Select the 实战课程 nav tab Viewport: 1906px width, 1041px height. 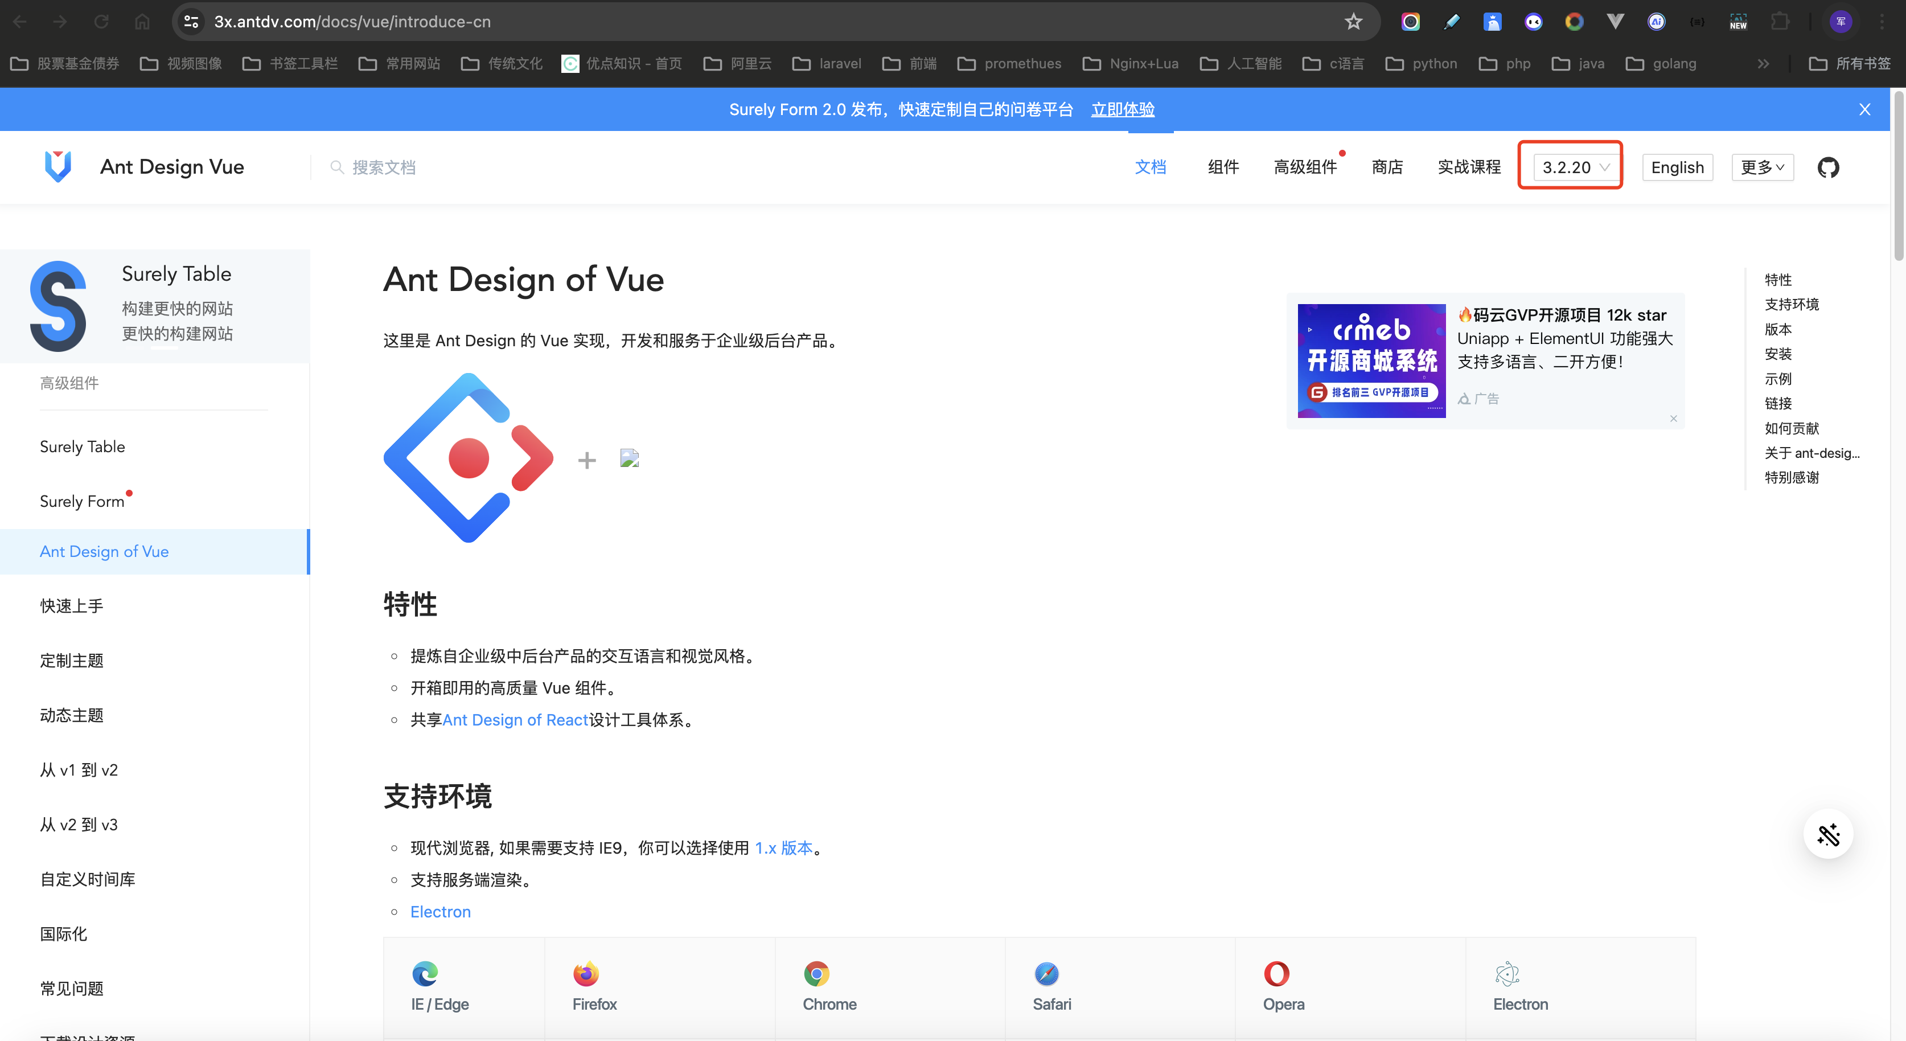1469,167
